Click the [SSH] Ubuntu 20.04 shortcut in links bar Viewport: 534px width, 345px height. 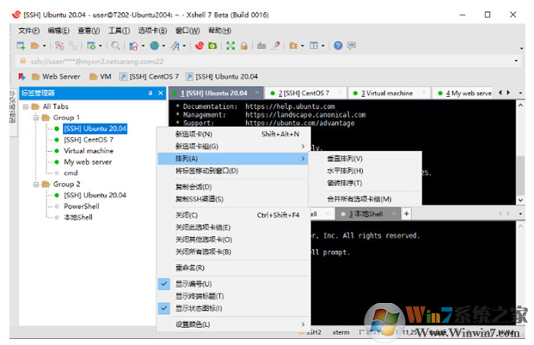pyautogui.click(x=222, y=76)
